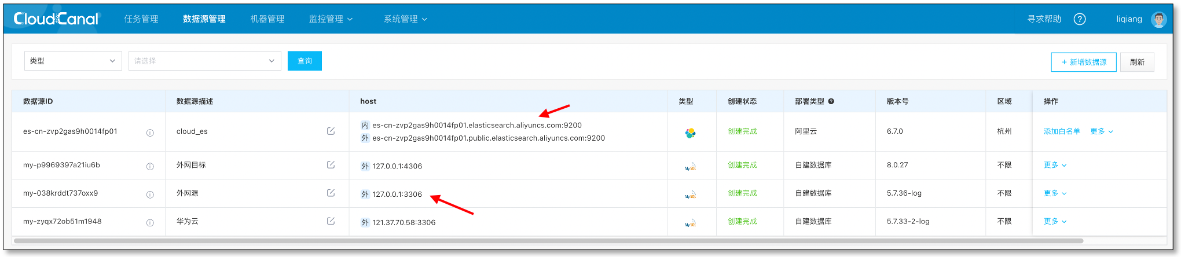This screenshot has width=1181, height=257.
Task: Click the 查询 button
Action: pos(305,61)
